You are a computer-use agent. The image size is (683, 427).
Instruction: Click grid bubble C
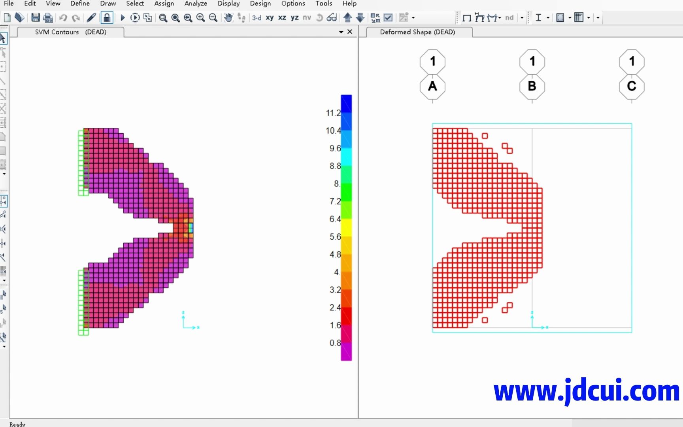pyautogui.click(x=632, y=86)
